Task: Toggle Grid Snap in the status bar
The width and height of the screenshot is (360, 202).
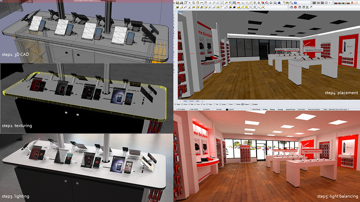Action: coord(256,109)
